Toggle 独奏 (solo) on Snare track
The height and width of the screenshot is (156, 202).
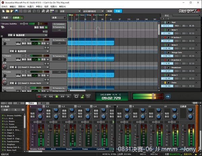click(30, 59)
